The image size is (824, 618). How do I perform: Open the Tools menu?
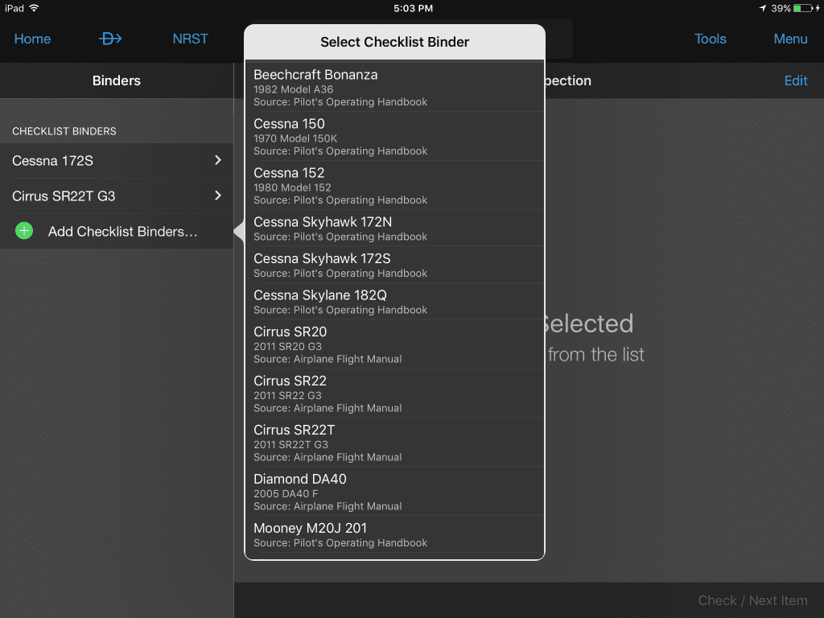pos(711,38)
